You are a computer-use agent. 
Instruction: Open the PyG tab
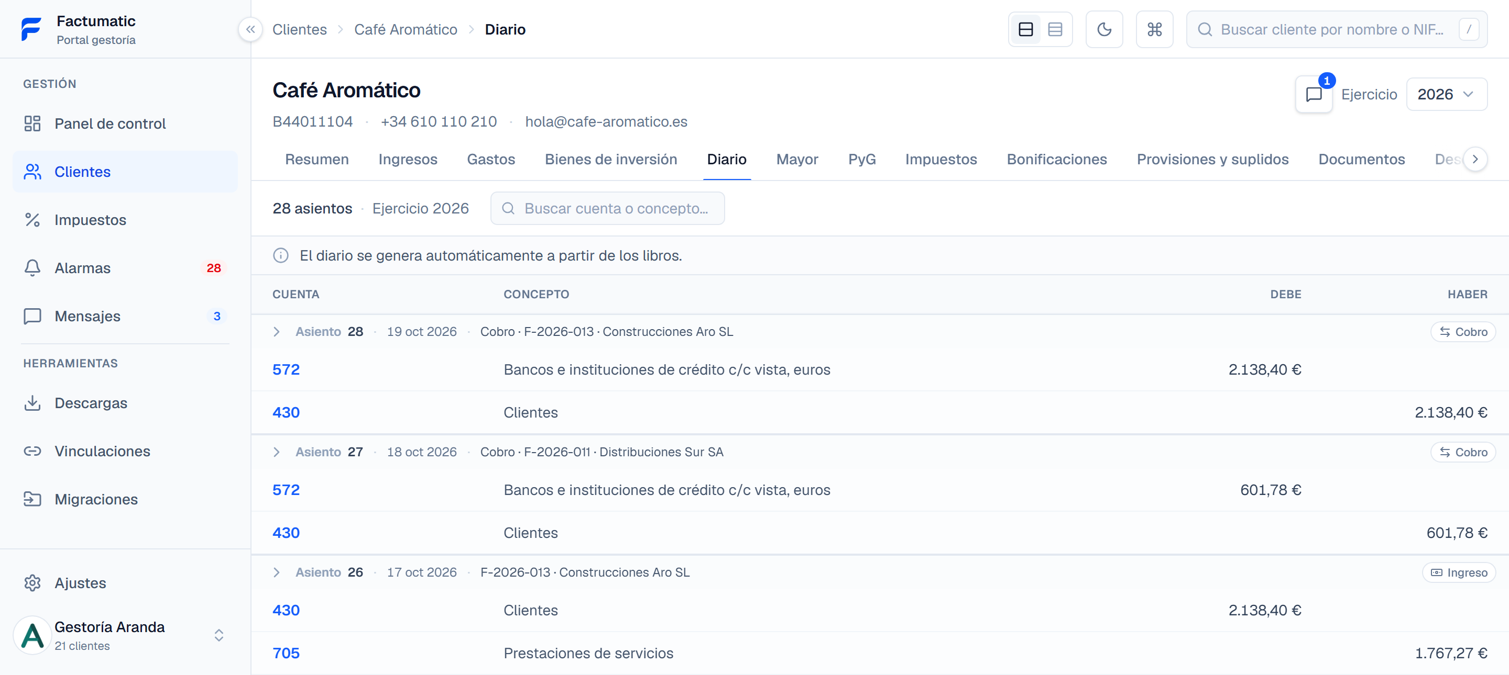862,159
